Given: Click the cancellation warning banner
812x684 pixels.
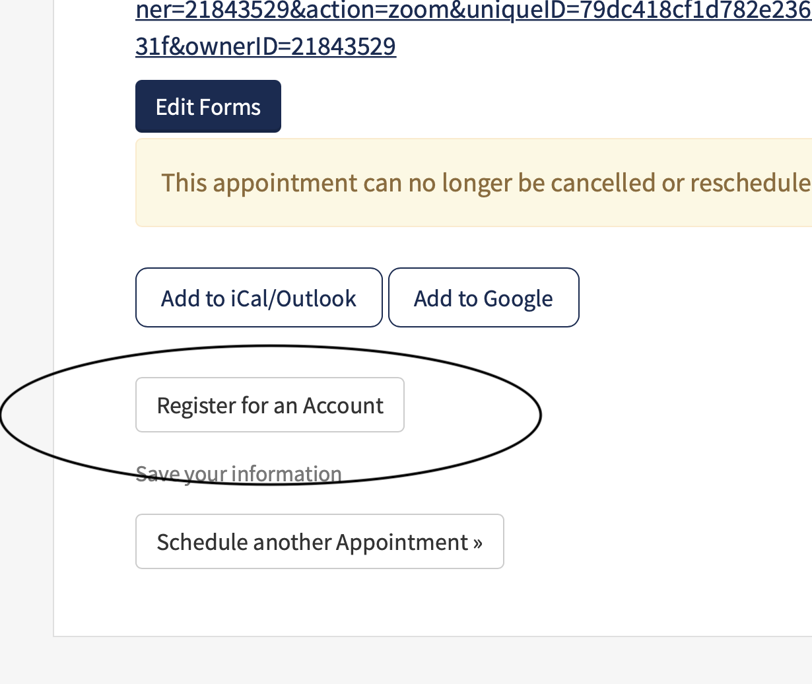Looking at the screenshot, I should (473, 183).
